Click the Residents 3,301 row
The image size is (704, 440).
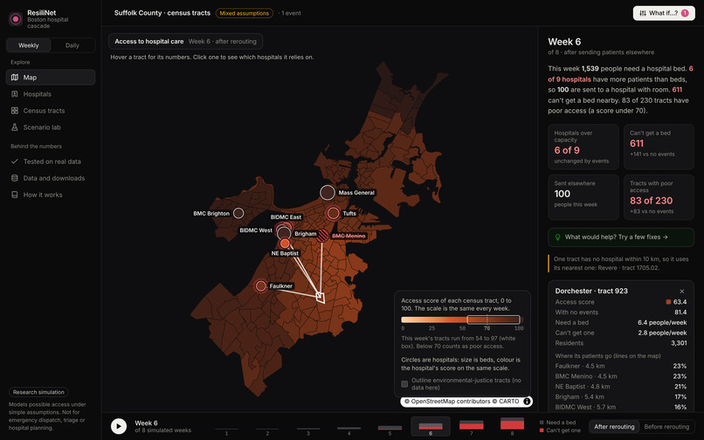[620, 343]
